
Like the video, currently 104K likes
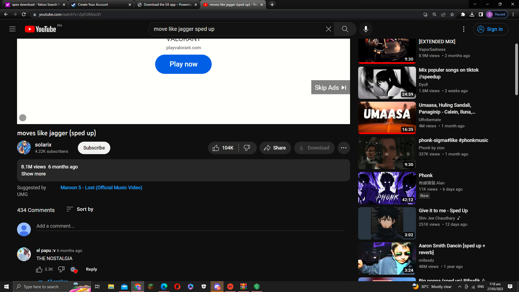click(223, 148)
